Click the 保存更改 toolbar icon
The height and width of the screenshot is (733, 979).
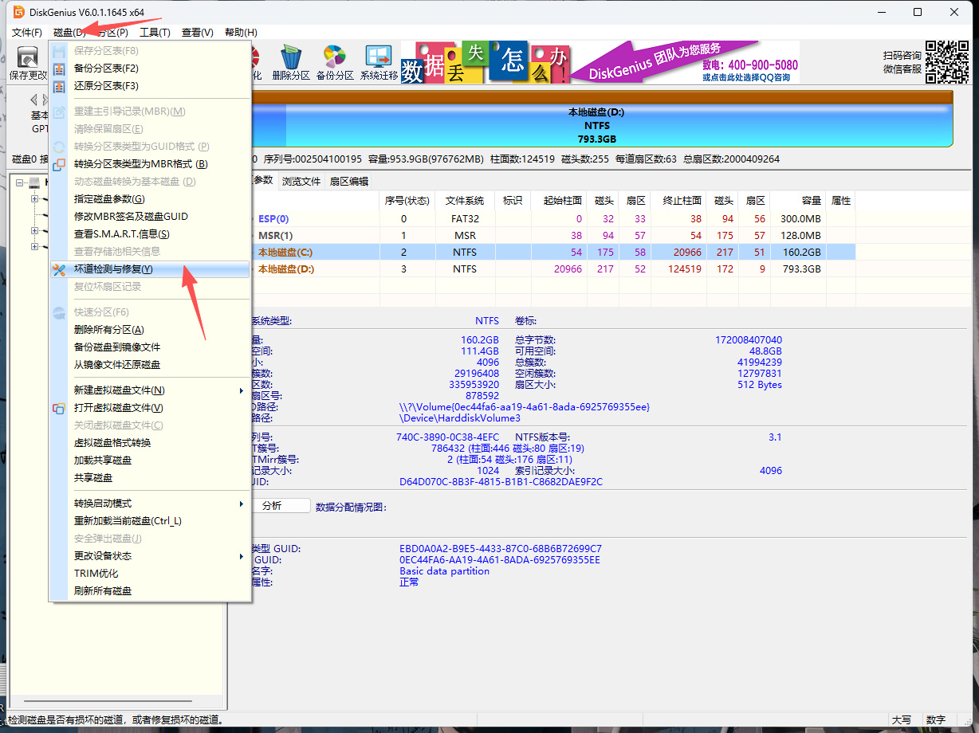click(28, 57)
